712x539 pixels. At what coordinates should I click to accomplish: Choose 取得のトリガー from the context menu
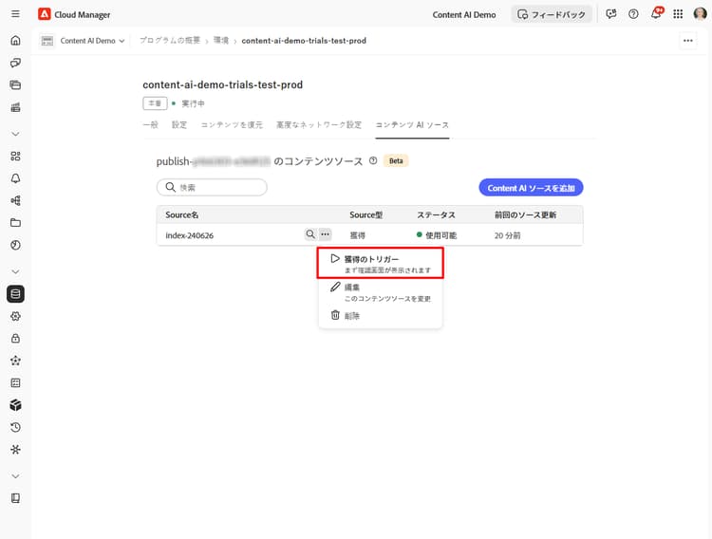(380, 264)
